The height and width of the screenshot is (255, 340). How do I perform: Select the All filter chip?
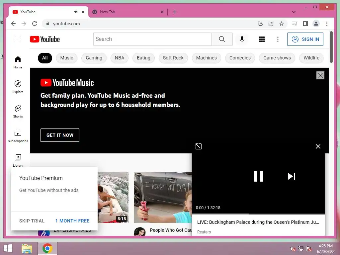[45, 58]
